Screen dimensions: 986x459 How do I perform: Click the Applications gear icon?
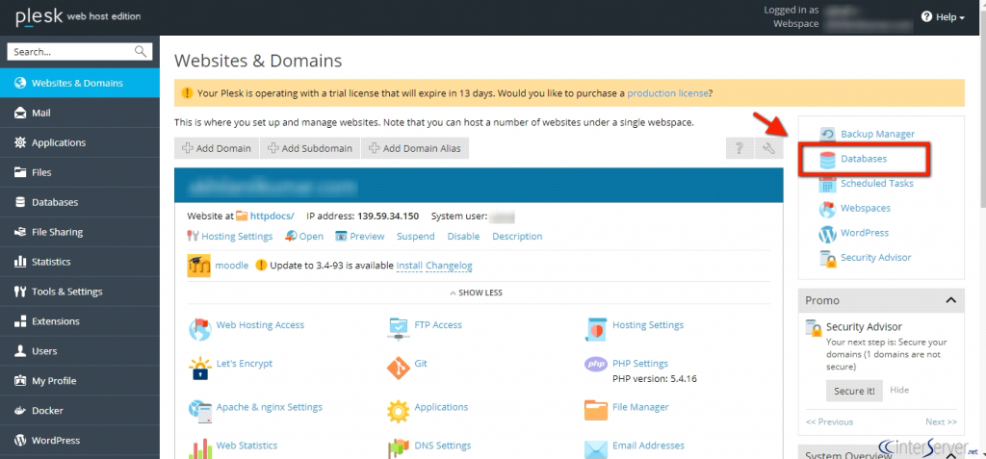coord(398,411)
